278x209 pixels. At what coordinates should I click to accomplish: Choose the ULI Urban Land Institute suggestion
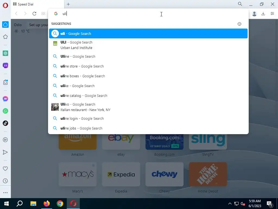tap(148, 45)
